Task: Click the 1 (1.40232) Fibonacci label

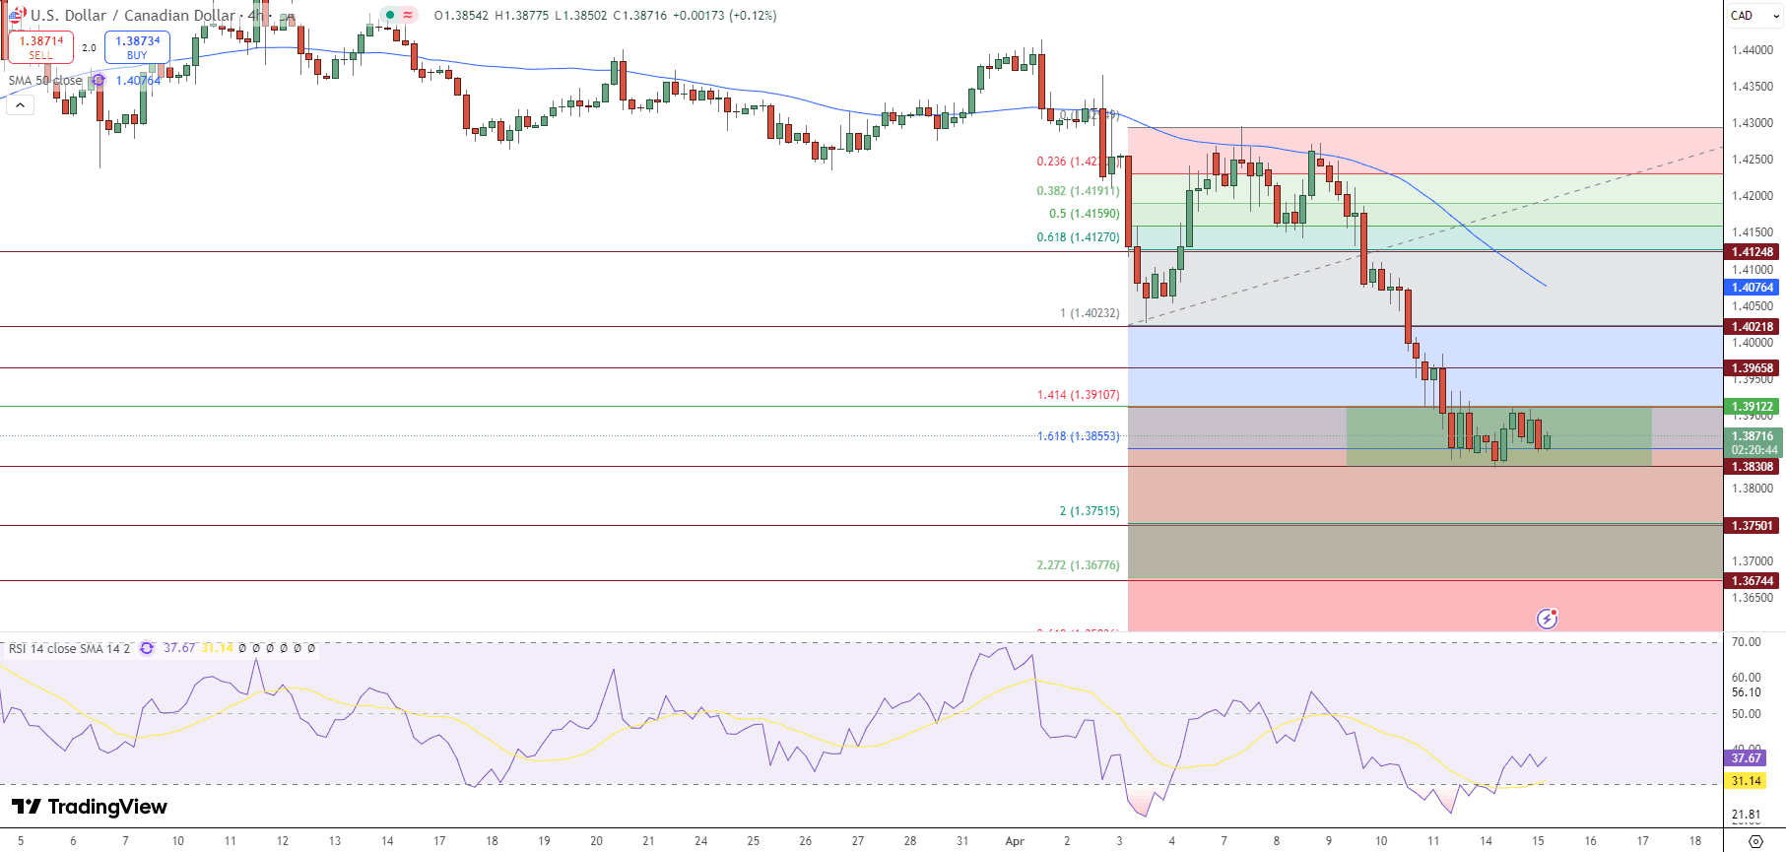Action: click(x=1090, y=313)
